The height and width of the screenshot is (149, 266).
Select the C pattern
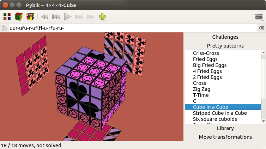pyautogui.click(x=223, y=101)
